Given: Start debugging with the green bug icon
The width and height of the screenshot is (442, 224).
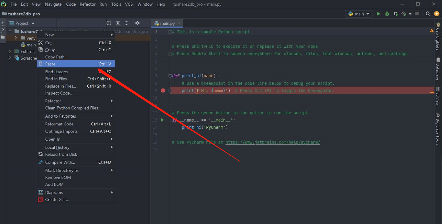Looking at the screenshot, I should [387, 14].
